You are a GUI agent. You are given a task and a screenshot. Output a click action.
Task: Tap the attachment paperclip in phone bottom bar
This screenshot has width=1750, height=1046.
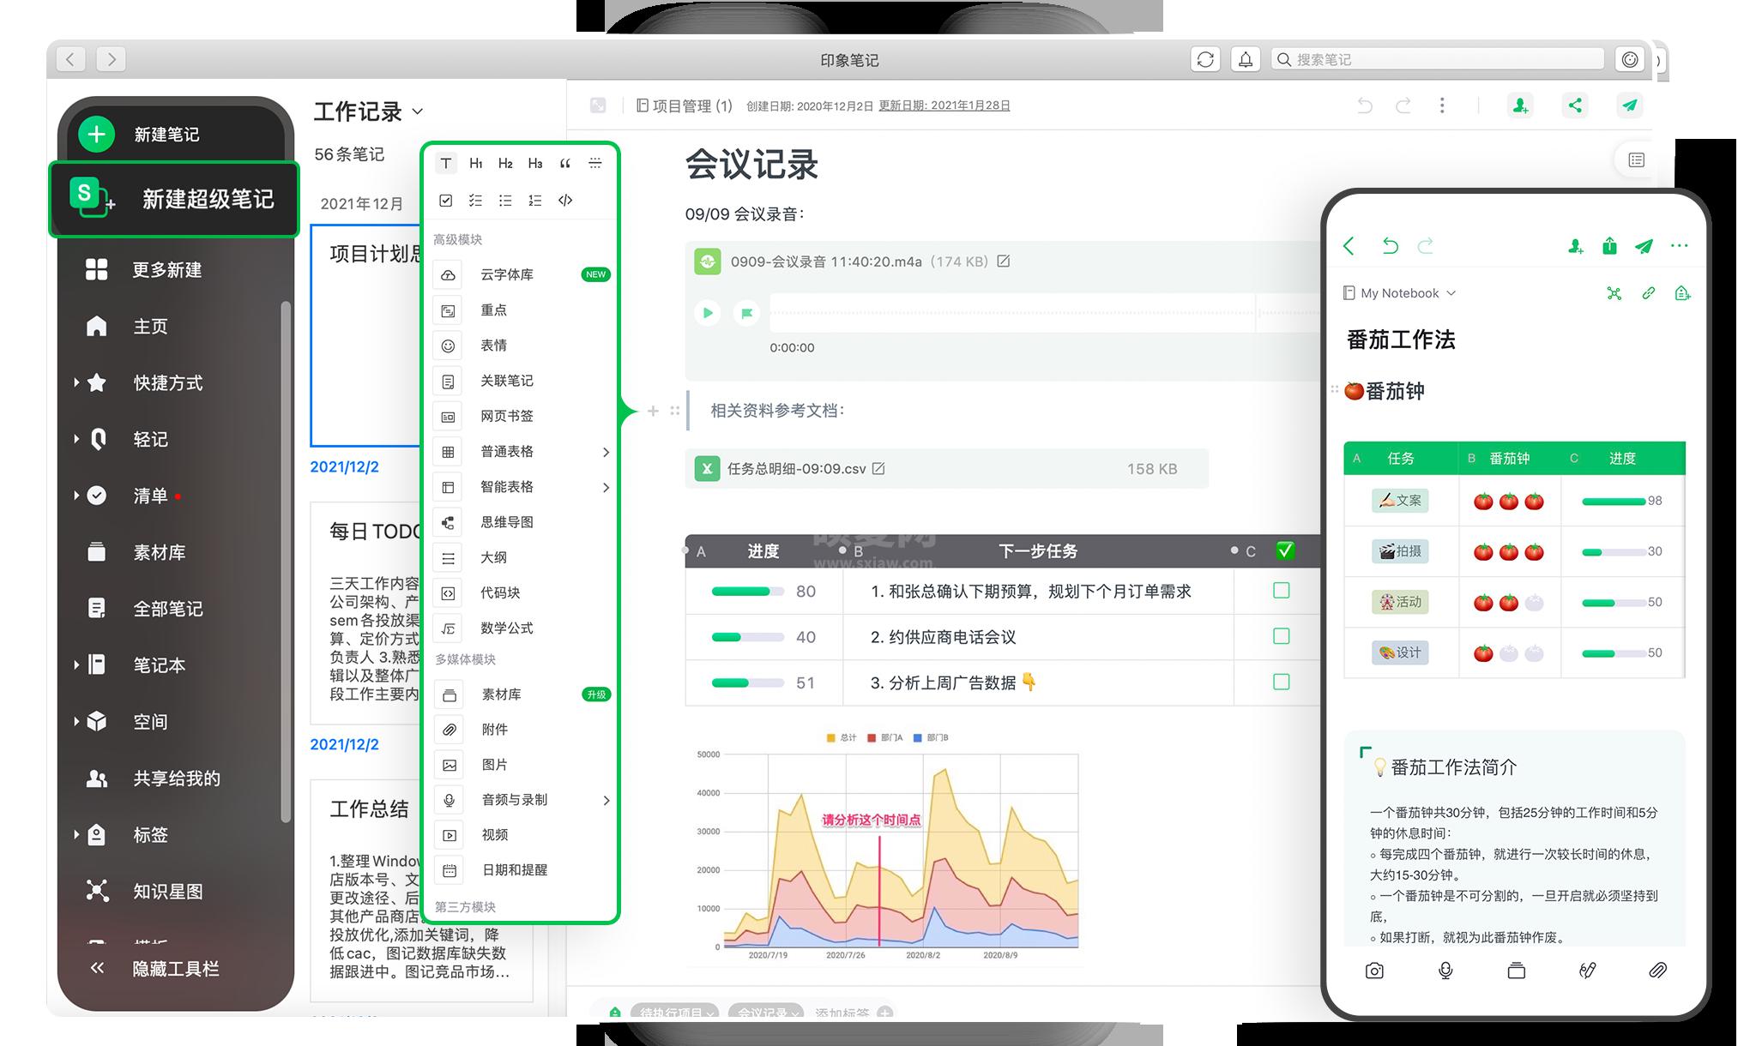[x=1657, y=971]
